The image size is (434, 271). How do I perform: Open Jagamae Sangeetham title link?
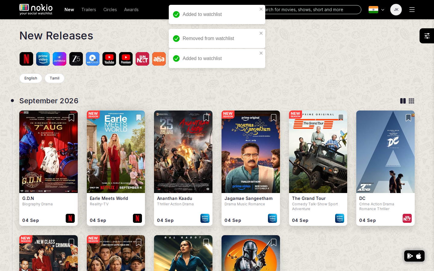click(248, 198)
